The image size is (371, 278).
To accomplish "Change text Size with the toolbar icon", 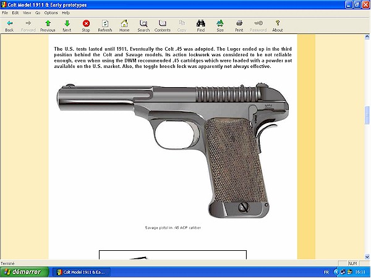I will [220, 26].
